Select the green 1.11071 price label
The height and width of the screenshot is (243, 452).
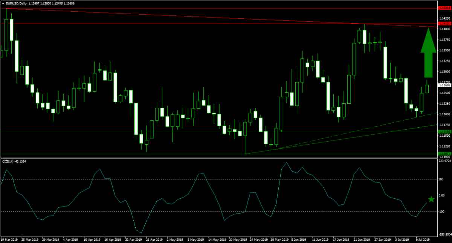click(444, 154)
